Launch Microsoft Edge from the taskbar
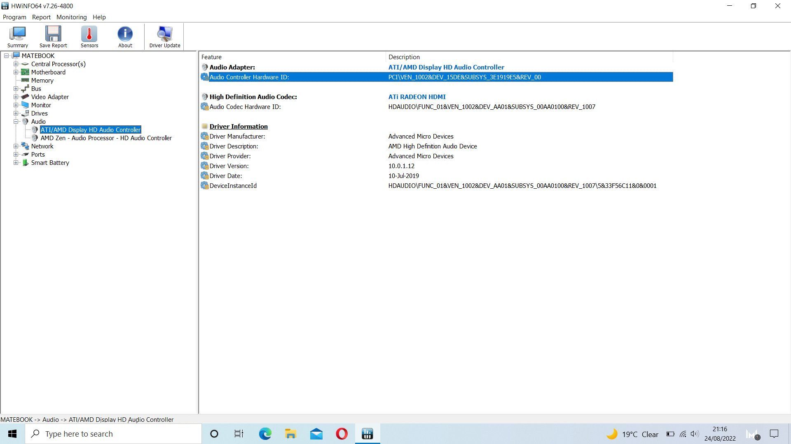The height and width of the screenshot is (444, 791). (x=265, y=434)
